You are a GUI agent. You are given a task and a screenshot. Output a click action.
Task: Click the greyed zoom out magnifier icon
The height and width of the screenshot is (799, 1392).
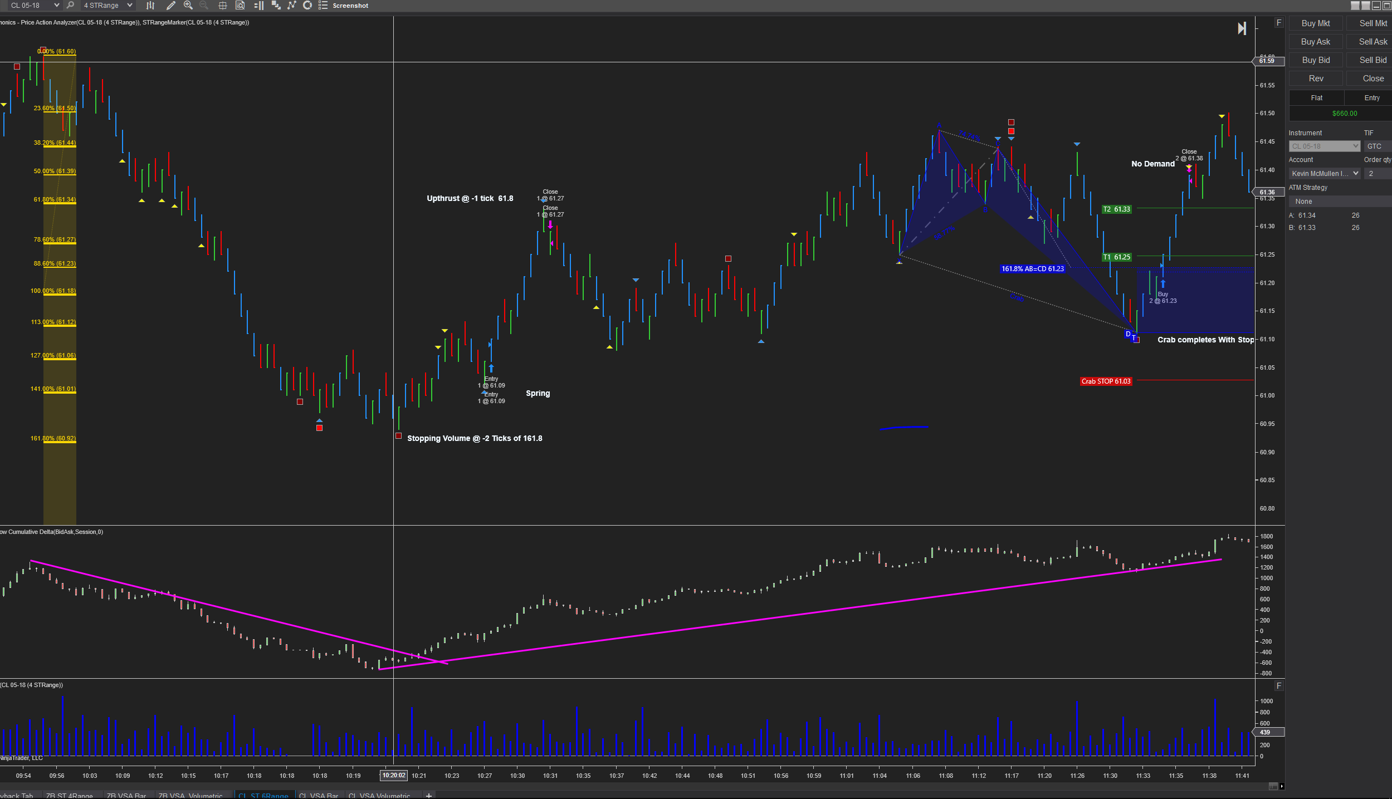(x=203, y=5)
